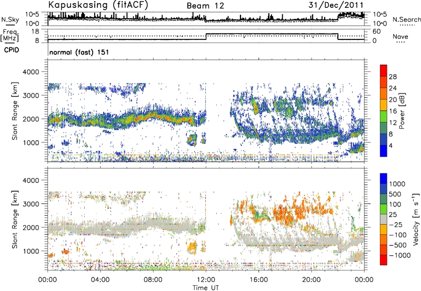The height and width of the screenshot is (291, 421).
Task: Click the date '31/Dec/2011'
Action: (x=336, y=5)
